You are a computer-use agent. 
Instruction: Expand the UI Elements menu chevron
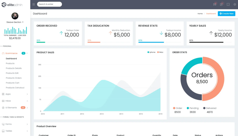(27, 108)
